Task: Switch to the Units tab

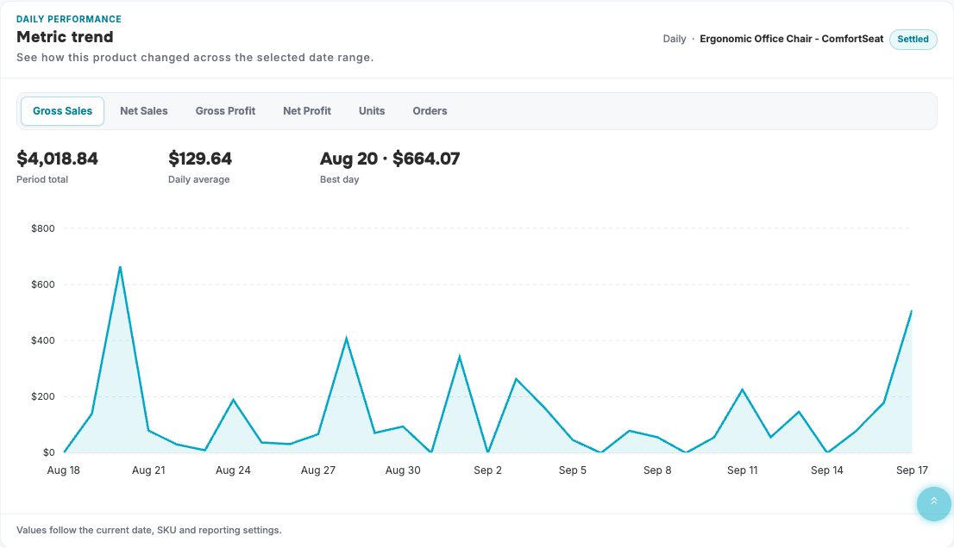Action: coord(372,111)
